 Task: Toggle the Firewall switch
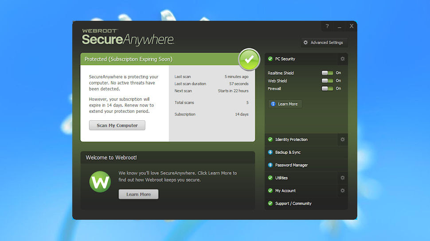click(x=327, y=88)
